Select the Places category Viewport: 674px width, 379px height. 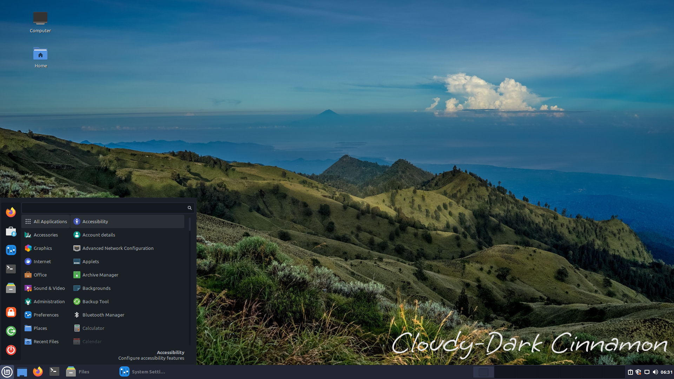pos(46,328)
